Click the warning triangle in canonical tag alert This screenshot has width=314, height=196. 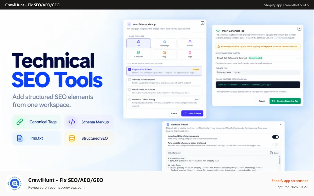(x=219, y=47)
